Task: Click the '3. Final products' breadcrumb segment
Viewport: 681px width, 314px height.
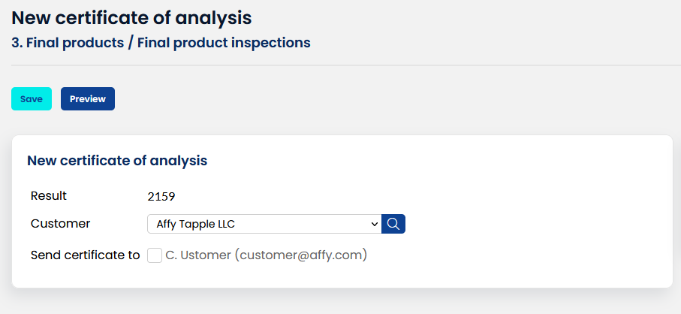Action: [x=67, y=43]
